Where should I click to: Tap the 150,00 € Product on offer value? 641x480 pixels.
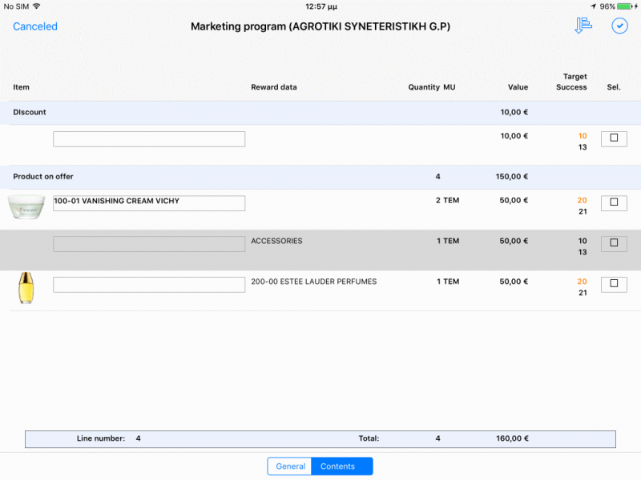coord(512,176)
